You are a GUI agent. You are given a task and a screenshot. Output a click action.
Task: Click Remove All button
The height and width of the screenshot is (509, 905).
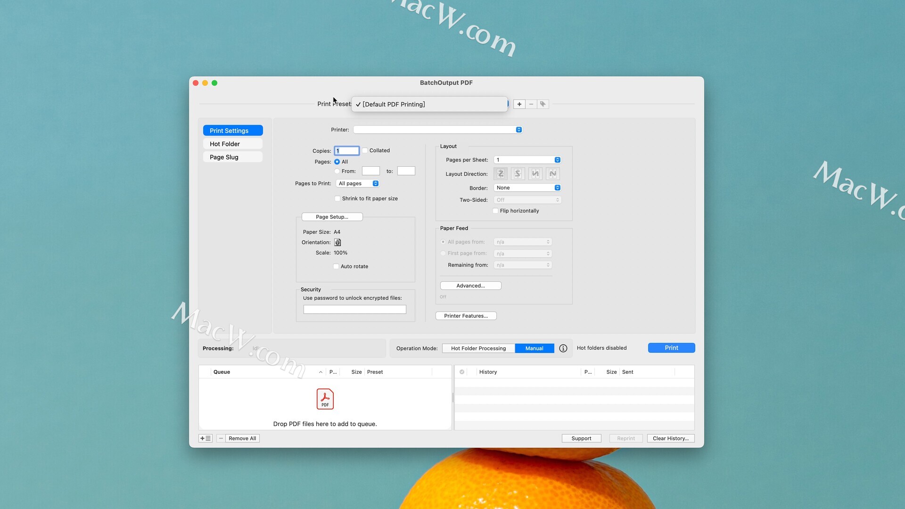242,438
